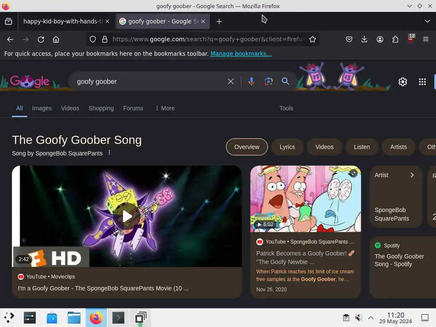Open Konsole terminal from taskbar
436x327 pixels.
(x=118, y=318)
